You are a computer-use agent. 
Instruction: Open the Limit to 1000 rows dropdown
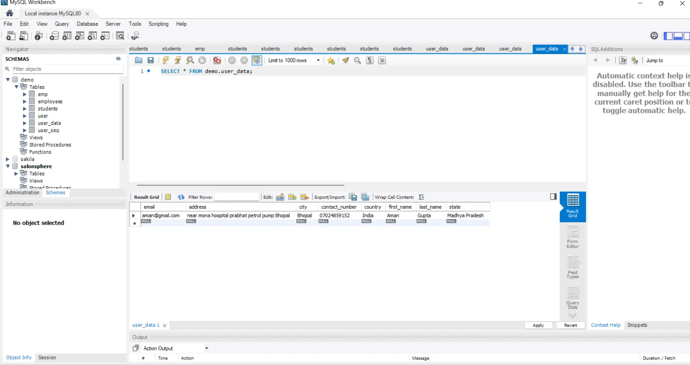tap(318, 60)
